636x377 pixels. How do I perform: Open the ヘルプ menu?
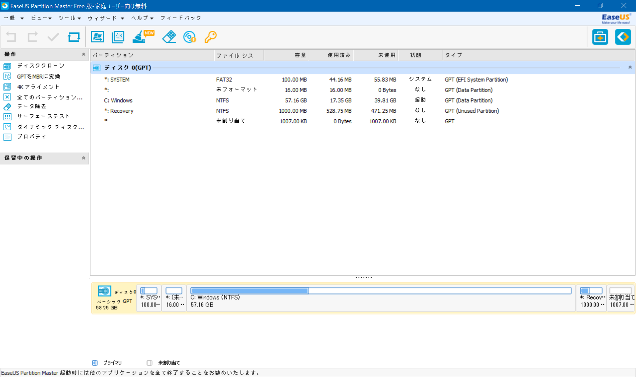pyautogui.click(x=142, y=18)
